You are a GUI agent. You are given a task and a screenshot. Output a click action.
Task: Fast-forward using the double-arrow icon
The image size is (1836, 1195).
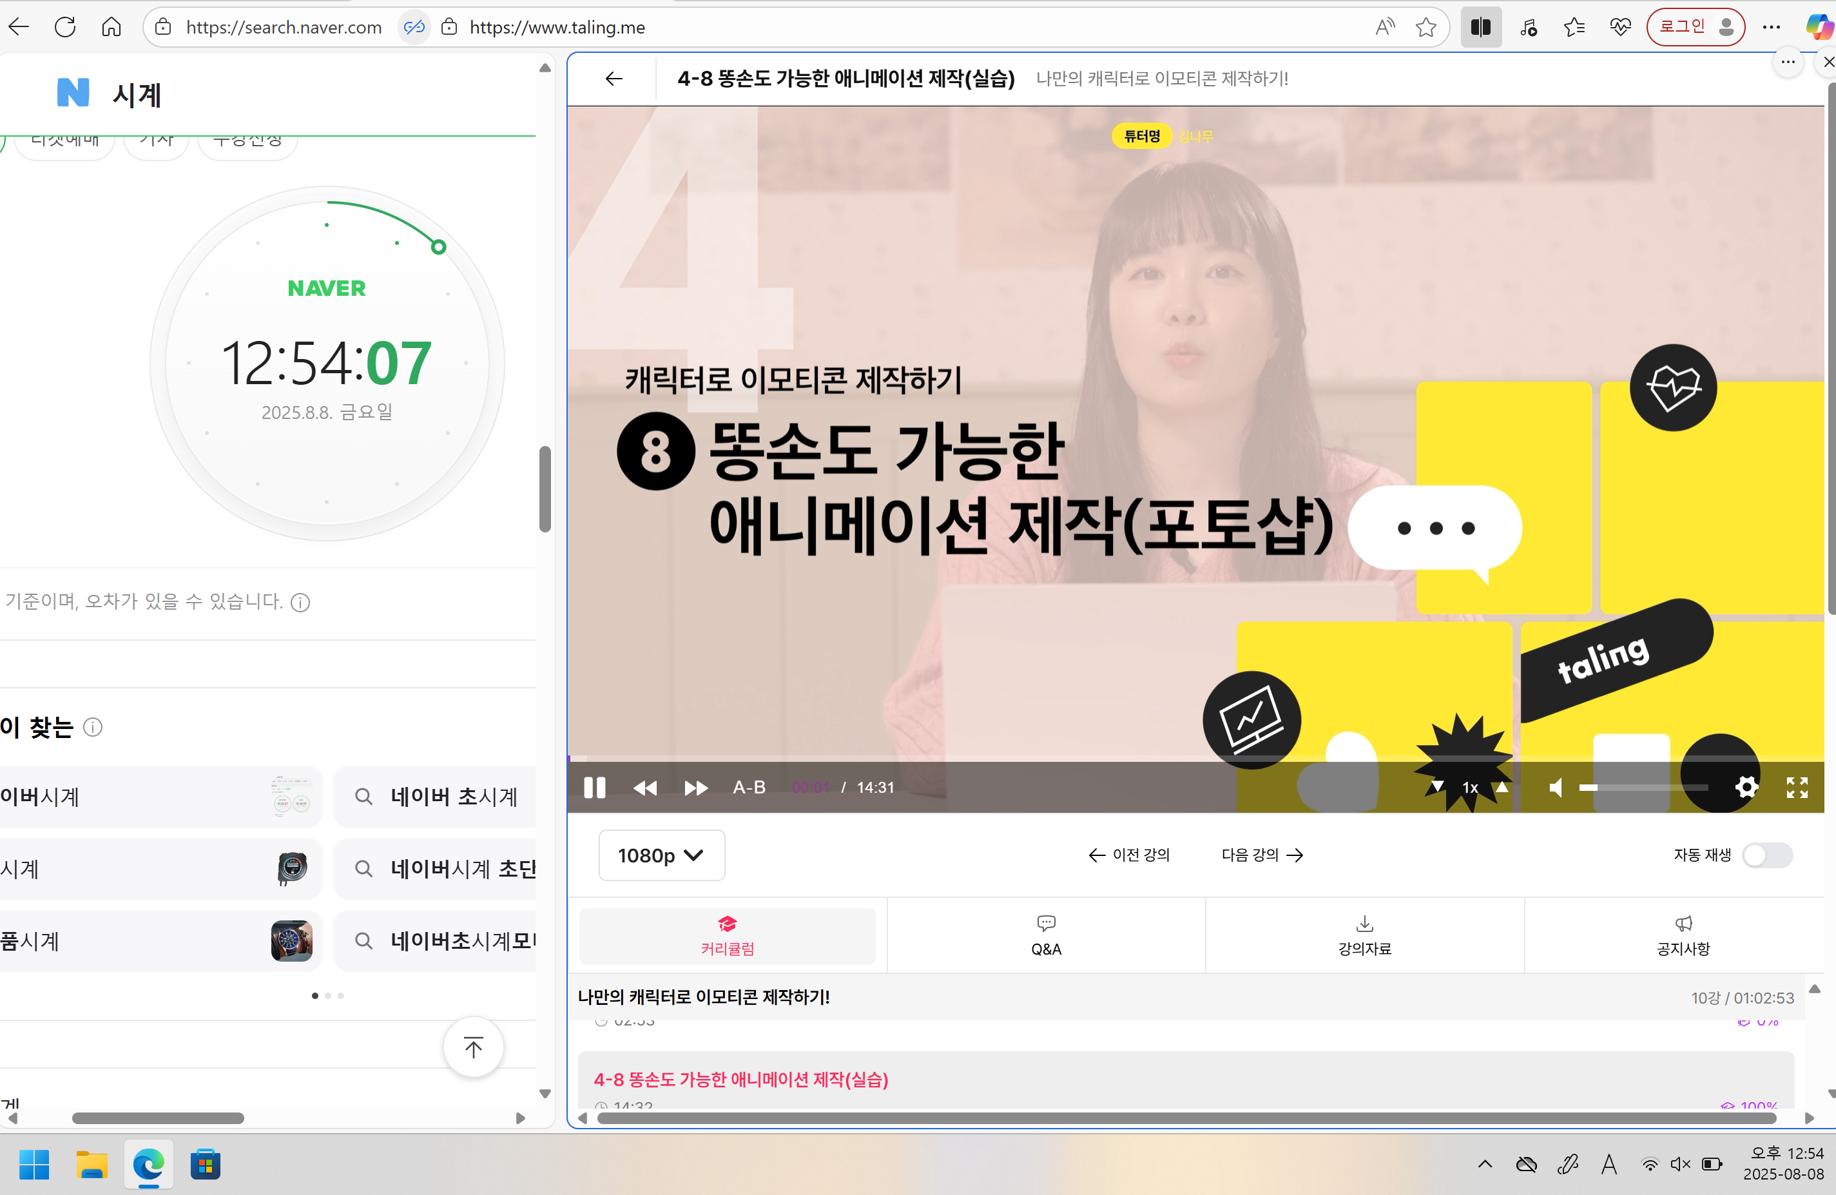tap(695, 788)
